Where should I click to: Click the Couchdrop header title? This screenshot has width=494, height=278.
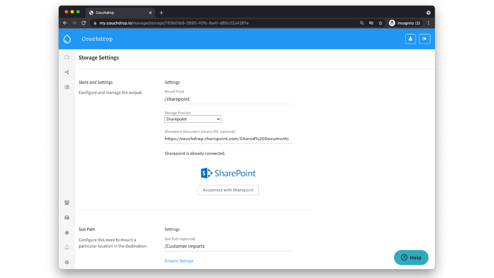97,39
